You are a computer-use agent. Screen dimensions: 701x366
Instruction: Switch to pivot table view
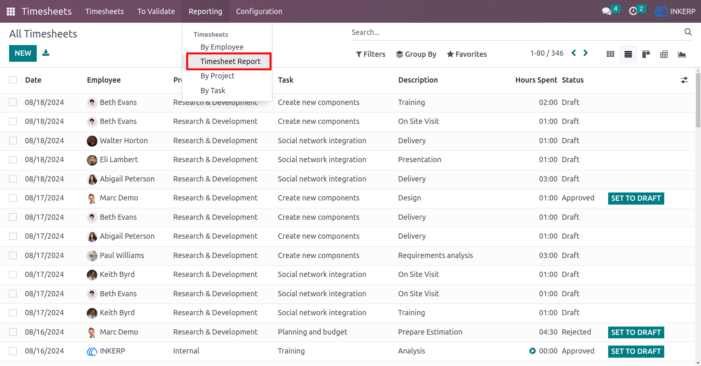[x=664, y=54]
